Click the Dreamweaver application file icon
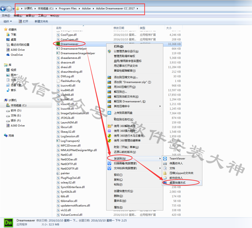 [58, 44]
